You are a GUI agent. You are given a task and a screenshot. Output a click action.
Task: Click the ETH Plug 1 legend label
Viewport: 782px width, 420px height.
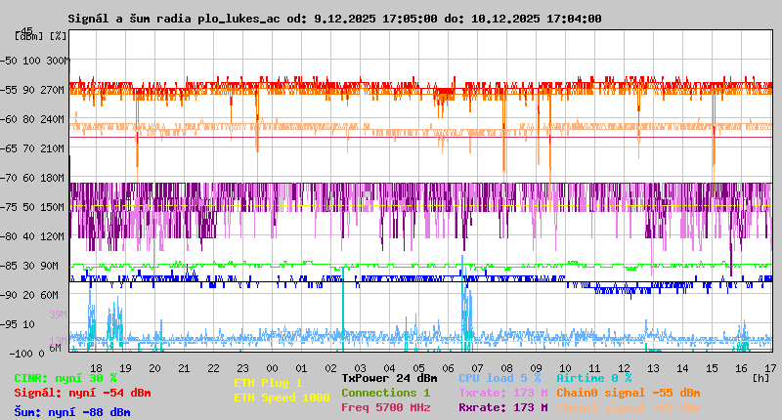(x=268, y=383)
